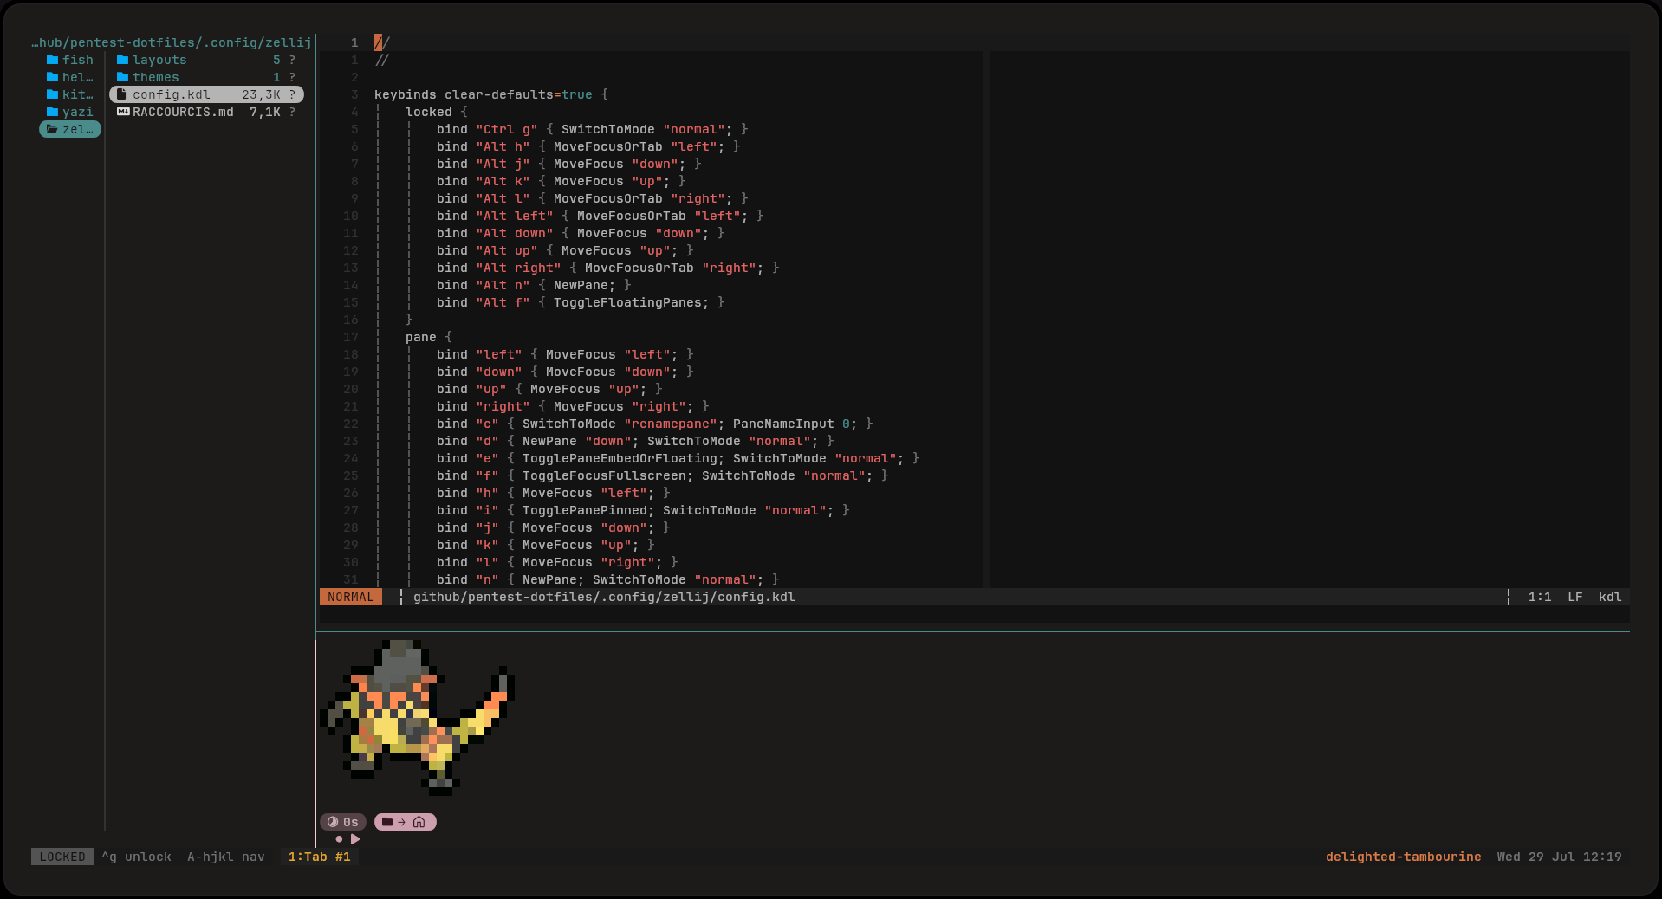The image size is (1662, 899).
Task: Select the yazi directory name
Action: 78,112
